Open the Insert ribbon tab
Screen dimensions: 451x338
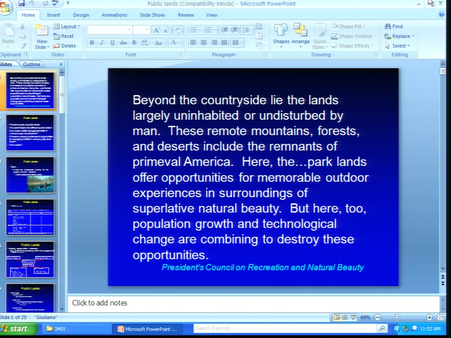point(53,15)
